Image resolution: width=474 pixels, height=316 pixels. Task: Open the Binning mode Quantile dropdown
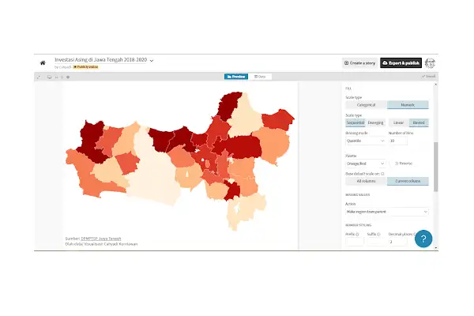[365, 141]
